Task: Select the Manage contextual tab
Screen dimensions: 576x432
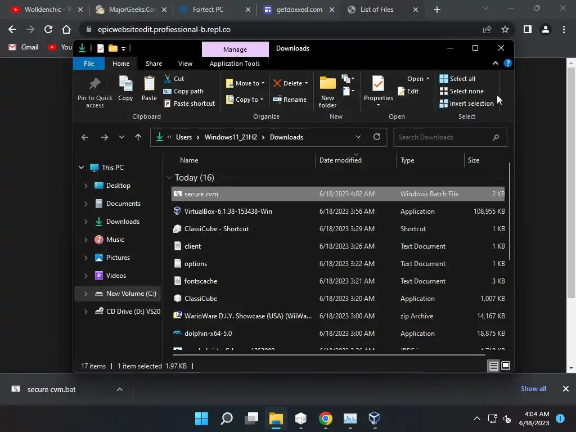Action: (x=235, y=49)
